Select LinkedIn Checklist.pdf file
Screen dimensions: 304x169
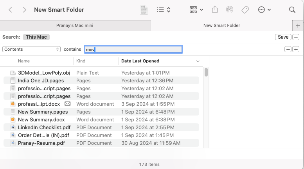pos(44,127)
